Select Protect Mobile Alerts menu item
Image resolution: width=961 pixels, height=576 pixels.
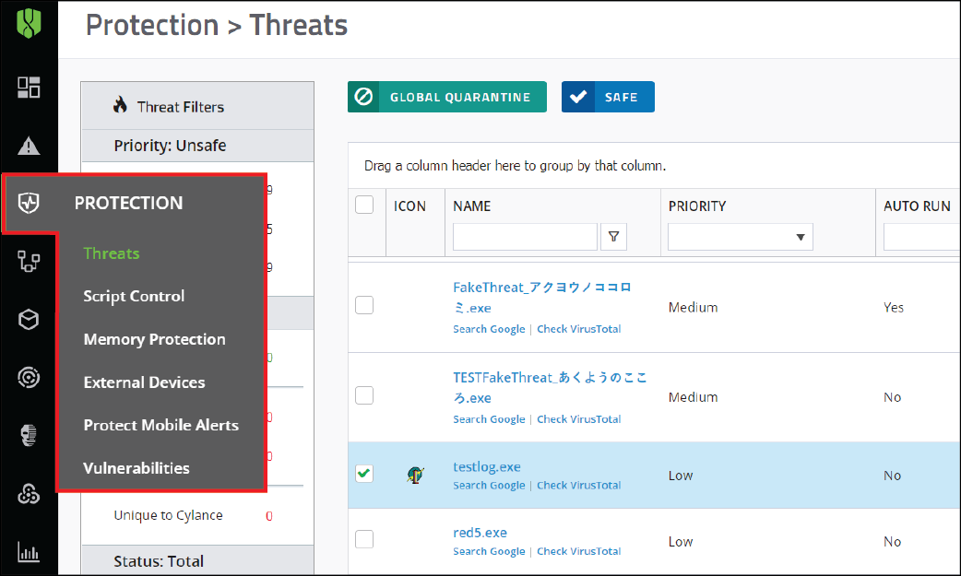tap(161, 425)
